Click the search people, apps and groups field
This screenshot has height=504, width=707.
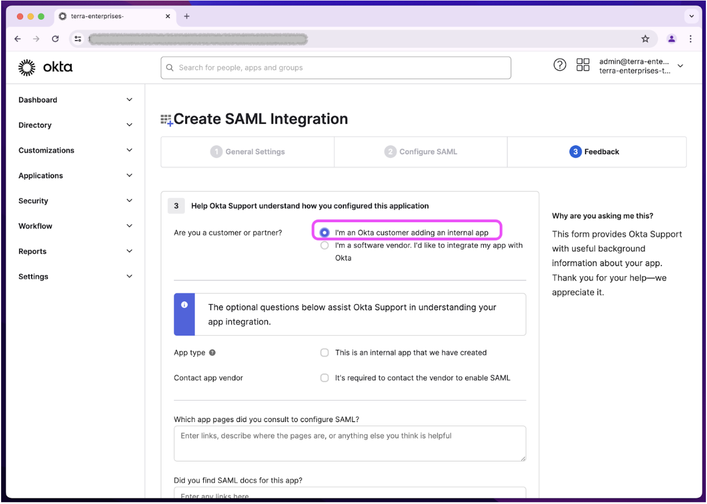click(336, 68)
